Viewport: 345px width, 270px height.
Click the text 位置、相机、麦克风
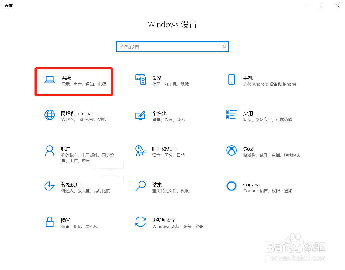[x=80, y=227]
